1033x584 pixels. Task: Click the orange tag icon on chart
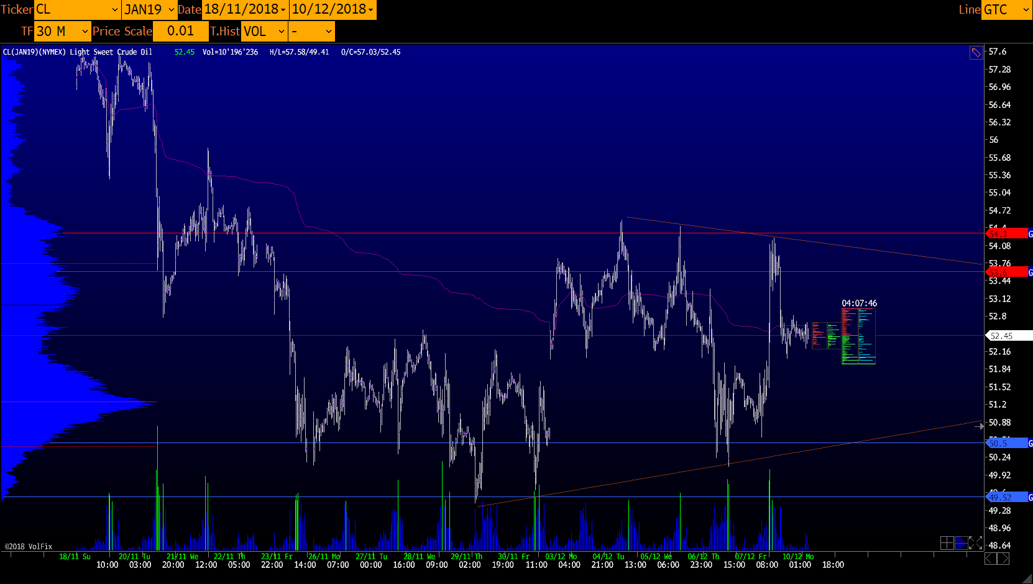pyautogui.click(x=976, y=53)
